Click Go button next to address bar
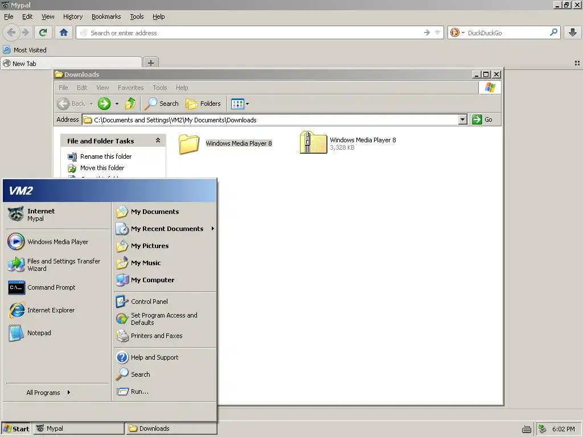583x437 pixels. [482, 119]
